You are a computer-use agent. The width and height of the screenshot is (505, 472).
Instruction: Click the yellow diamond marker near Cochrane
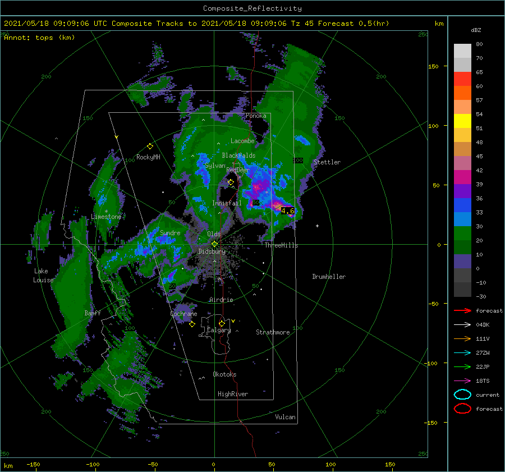tap(192, 324)
